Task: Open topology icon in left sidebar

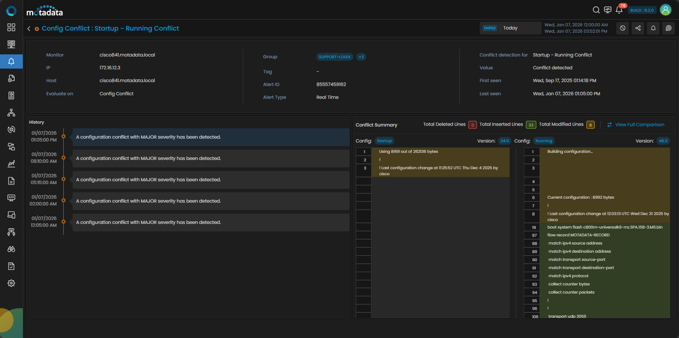Action: coord(11,113)
